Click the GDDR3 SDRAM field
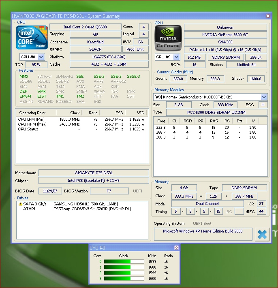Image resolution: width=278 pixels, height=288 pixels. tap(226, 57)
